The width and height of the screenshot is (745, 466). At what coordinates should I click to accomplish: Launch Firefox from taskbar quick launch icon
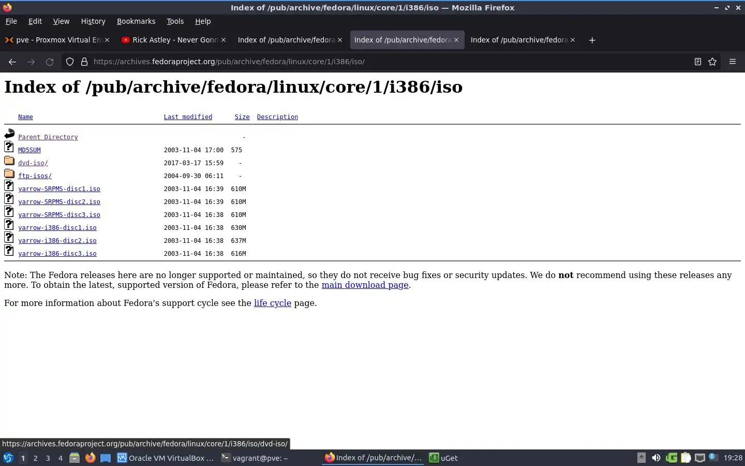90,458
